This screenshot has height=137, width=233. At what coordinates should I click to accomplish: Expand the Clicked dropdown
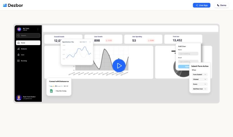200,79
